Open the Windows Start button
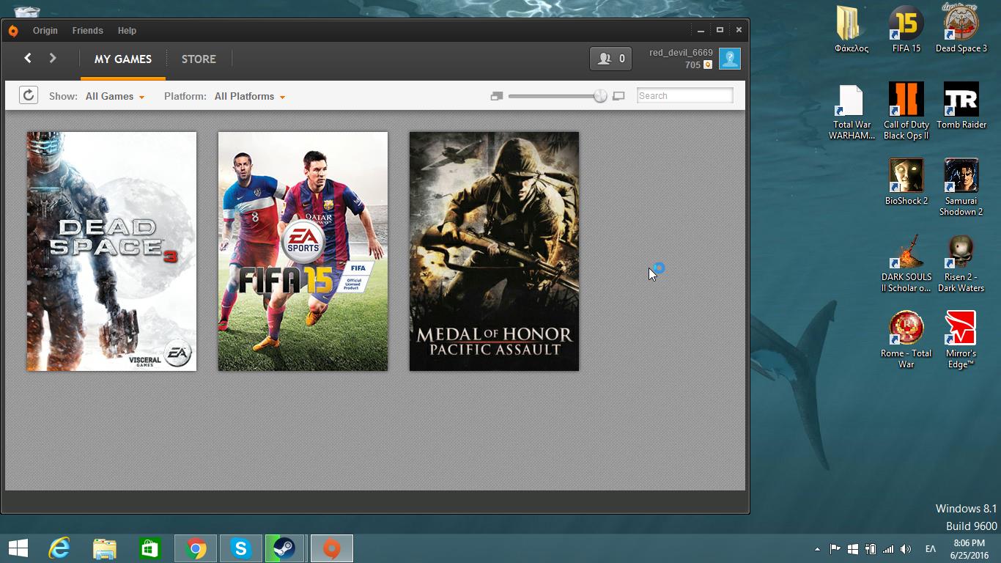The width and height of the screenshot is (1001, 563). coord(18,548)
